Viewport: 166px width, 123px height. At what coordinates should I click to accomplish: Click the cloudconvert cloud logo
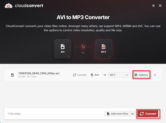coord(9,6)
